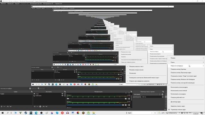Click the source Filters button above docks
The height and width of the screenshot is (115, 205).
tap(41, 88)
